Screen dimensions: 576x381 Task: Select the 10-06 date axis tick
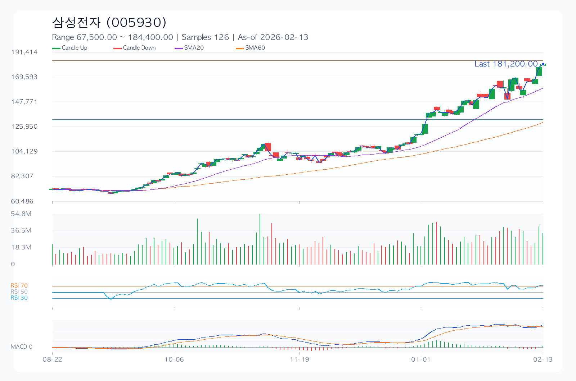[x=174, y=359]
